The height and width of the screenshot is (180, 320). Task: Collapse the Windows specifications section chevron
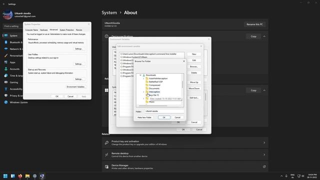tap(264, 90)
